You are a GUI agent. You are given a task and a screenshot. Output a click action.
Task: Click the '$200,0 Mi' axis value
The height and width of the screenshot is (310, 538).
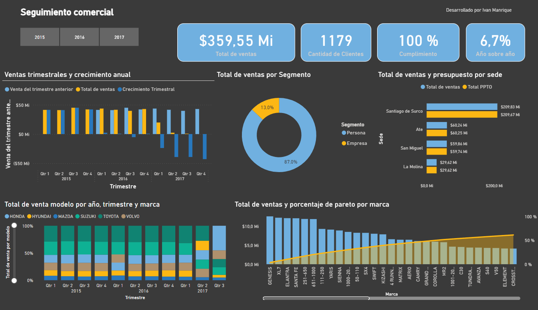(x=494, y=186)
